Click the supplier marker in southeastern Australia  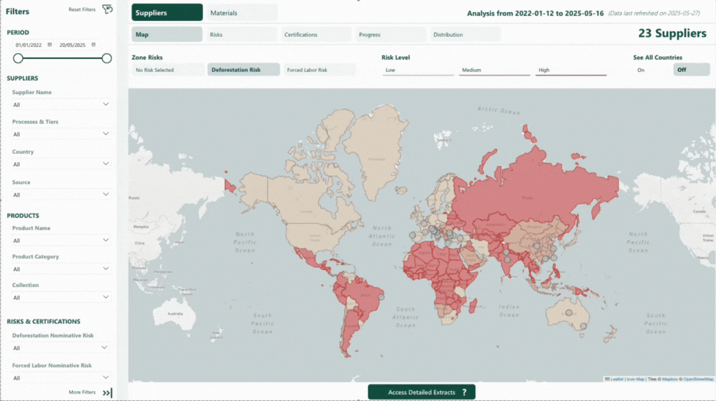(x=583, y=326)
